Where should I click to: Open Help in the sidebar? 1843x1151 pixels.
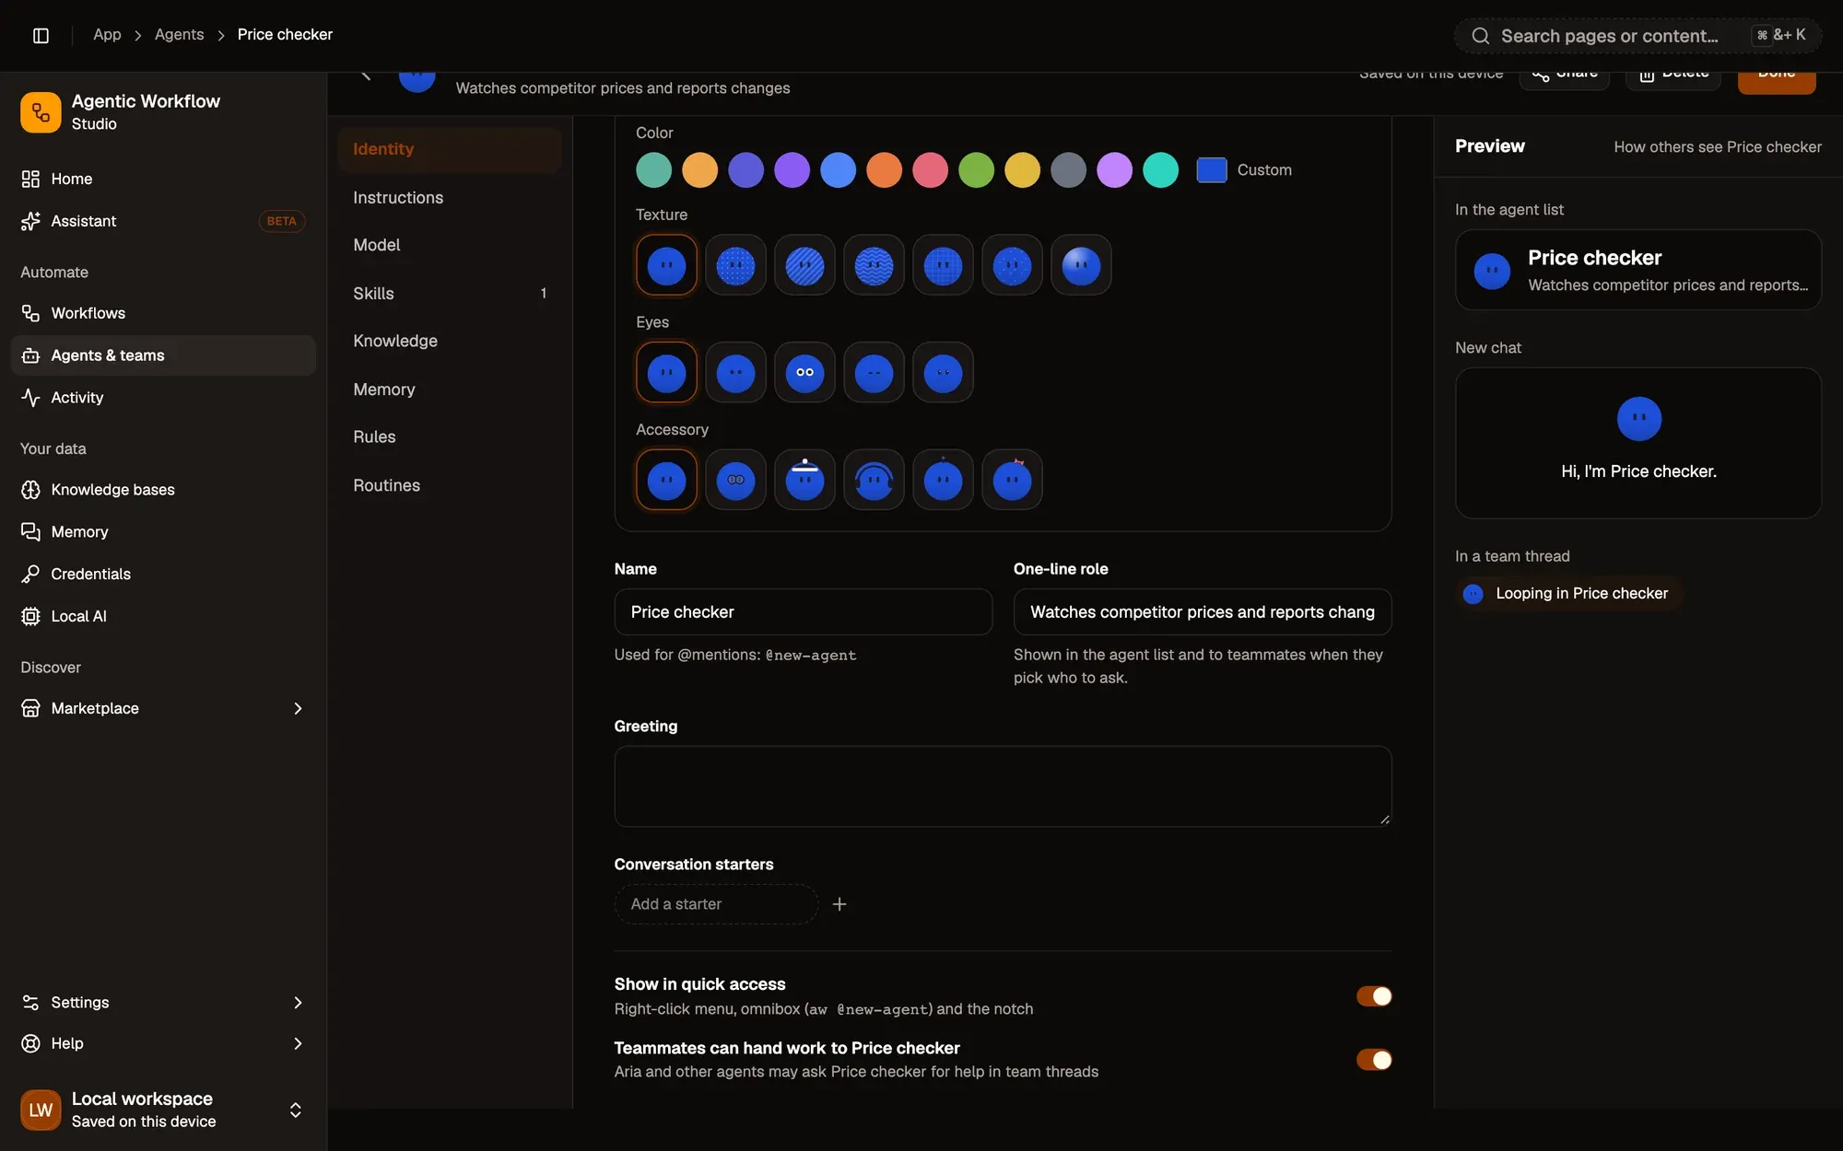coord(163,1043)
